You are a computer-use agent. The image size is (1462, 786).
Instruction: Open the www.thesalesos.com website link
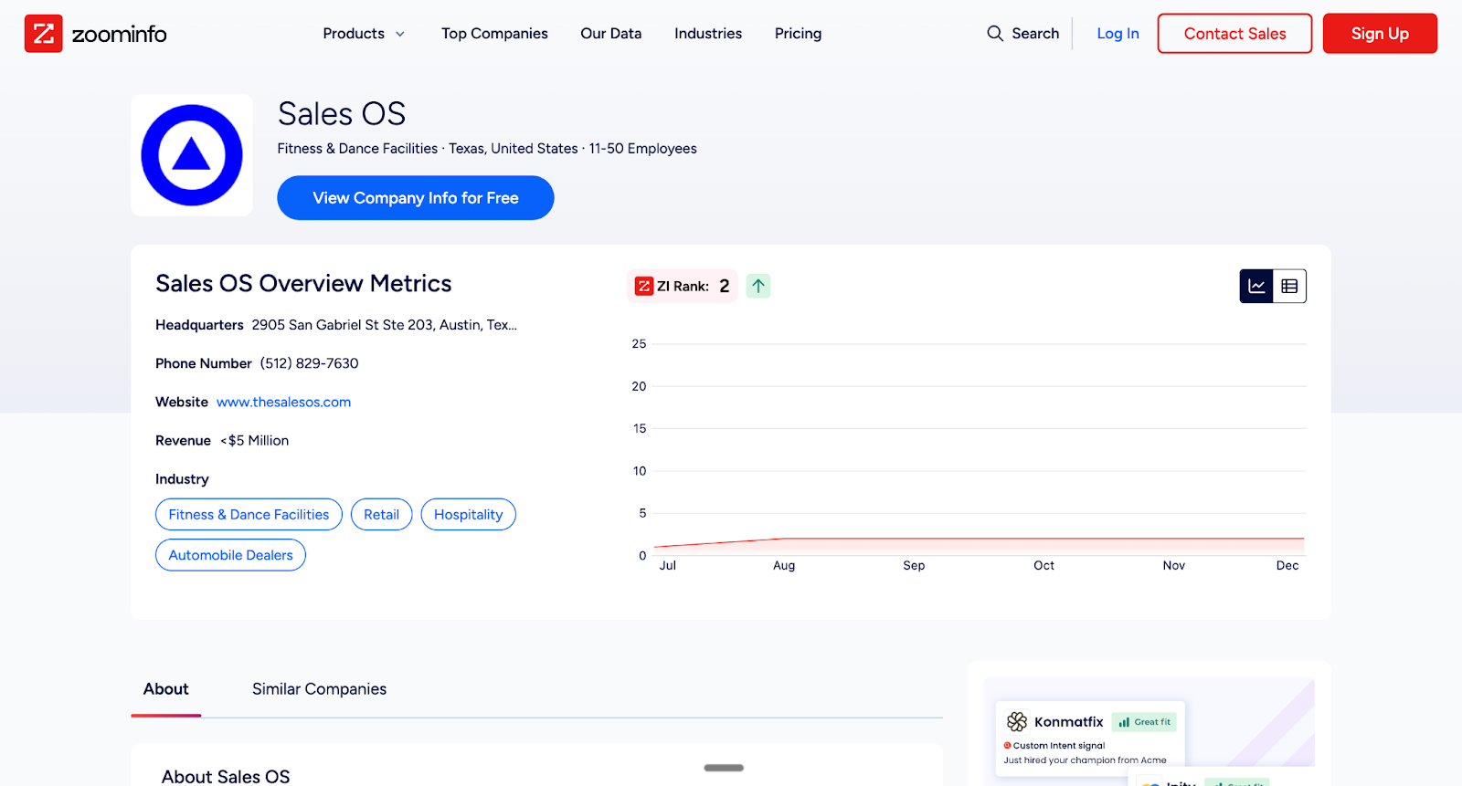coord(283,402)
